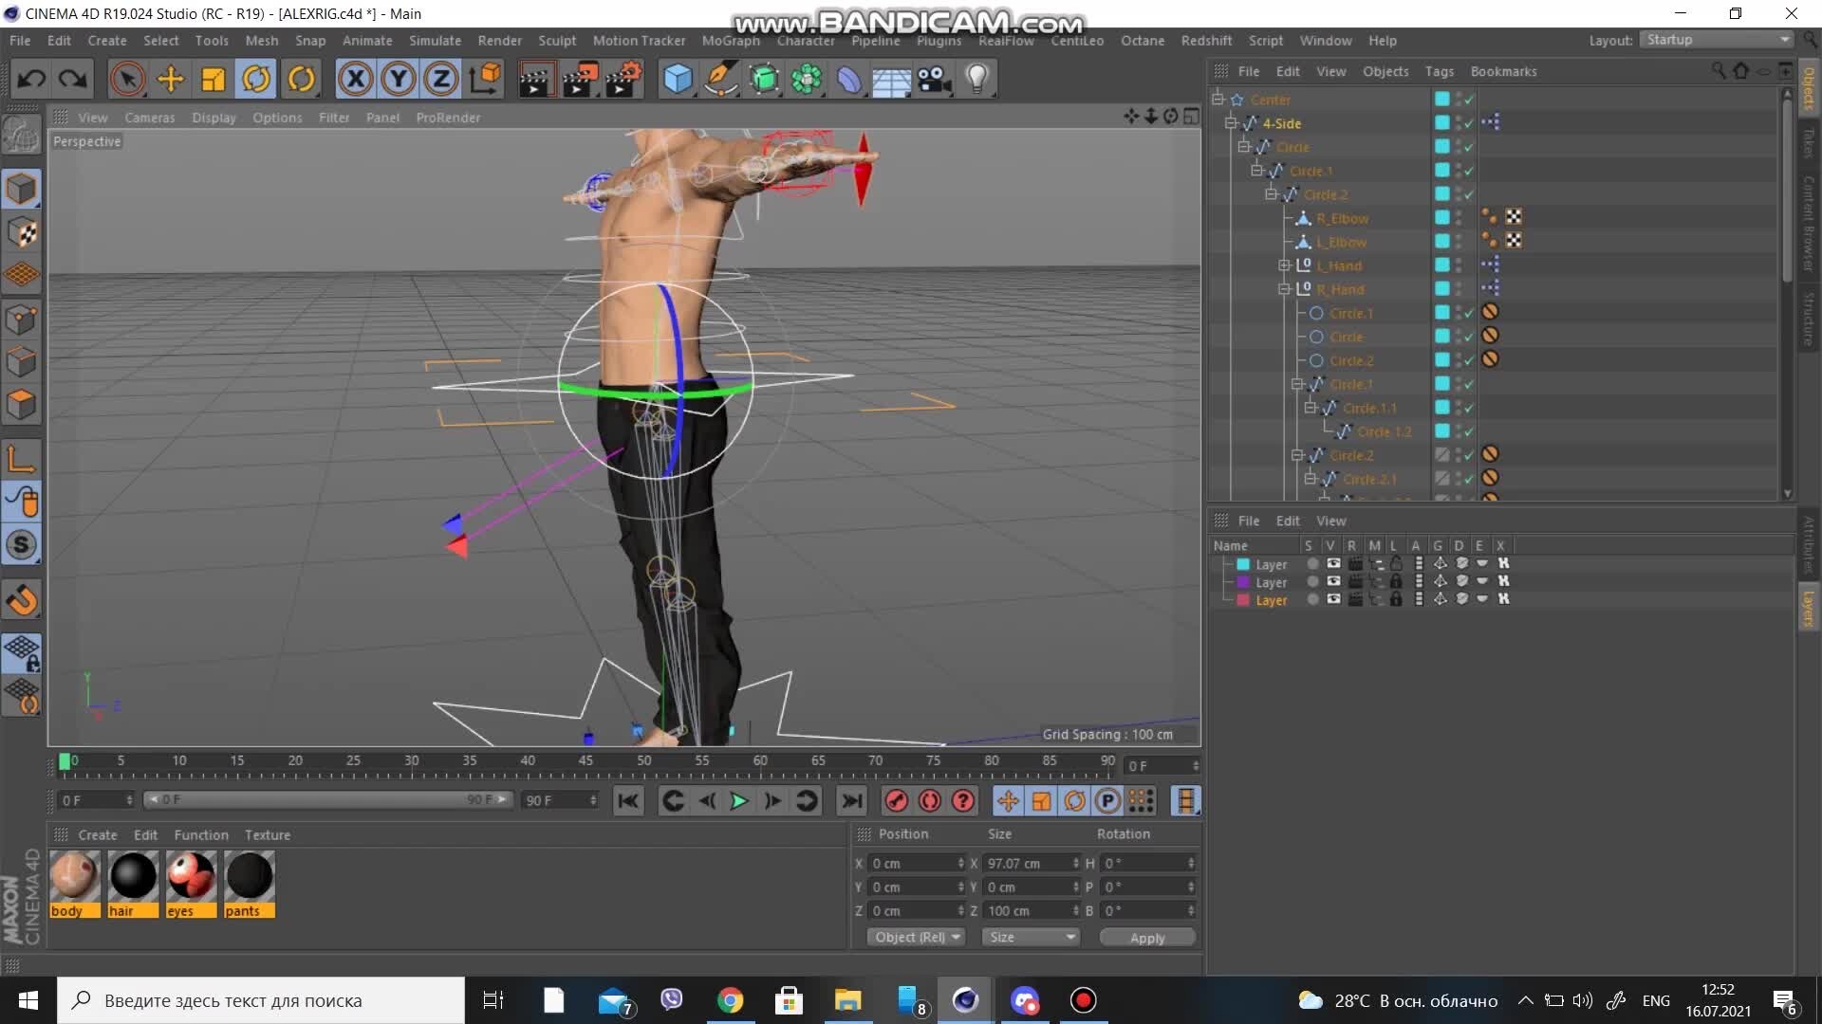Toggle the view eye icon of the first Layer
Viewport: 1822px width, 1024px height.
click(1333, 564)
